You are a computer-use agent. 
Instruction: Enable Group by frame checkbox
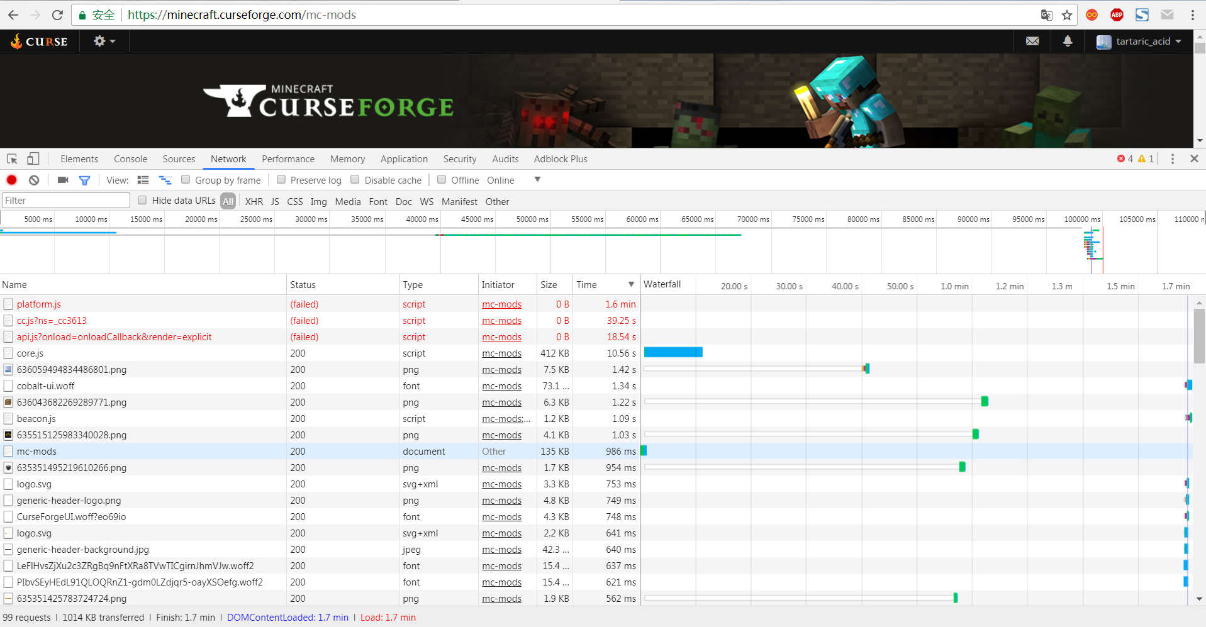pos(186,180)
